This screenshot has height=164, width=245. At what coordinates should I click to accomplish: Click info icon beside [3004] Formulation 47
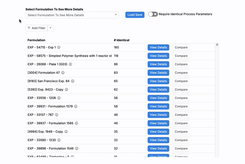tap(63, 73)
